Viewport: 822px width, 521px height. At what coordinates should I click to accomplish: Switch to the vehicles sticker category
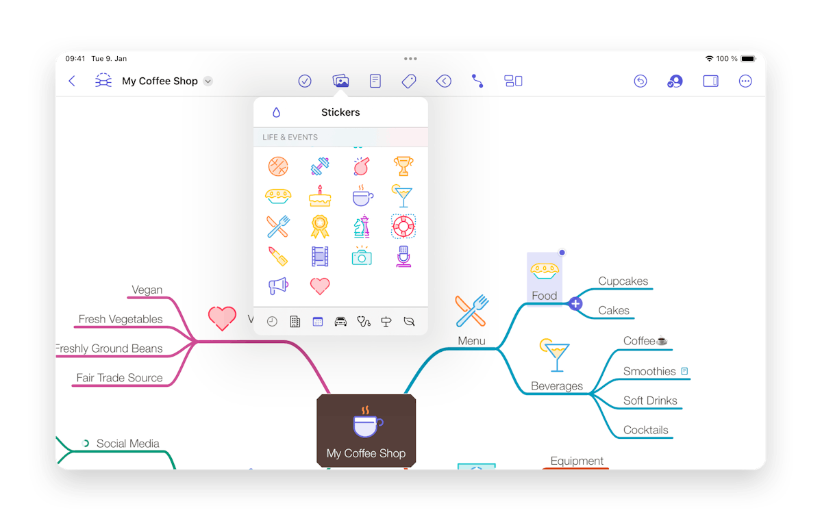click(340, 321)
